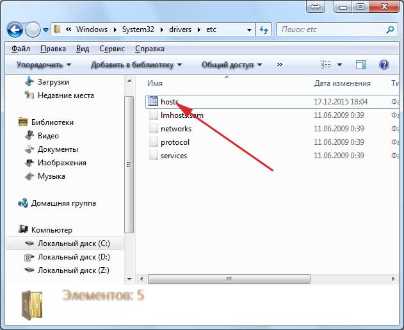Expand Добавить в библиотеку dropdown
404x330 pixels.
136,65
